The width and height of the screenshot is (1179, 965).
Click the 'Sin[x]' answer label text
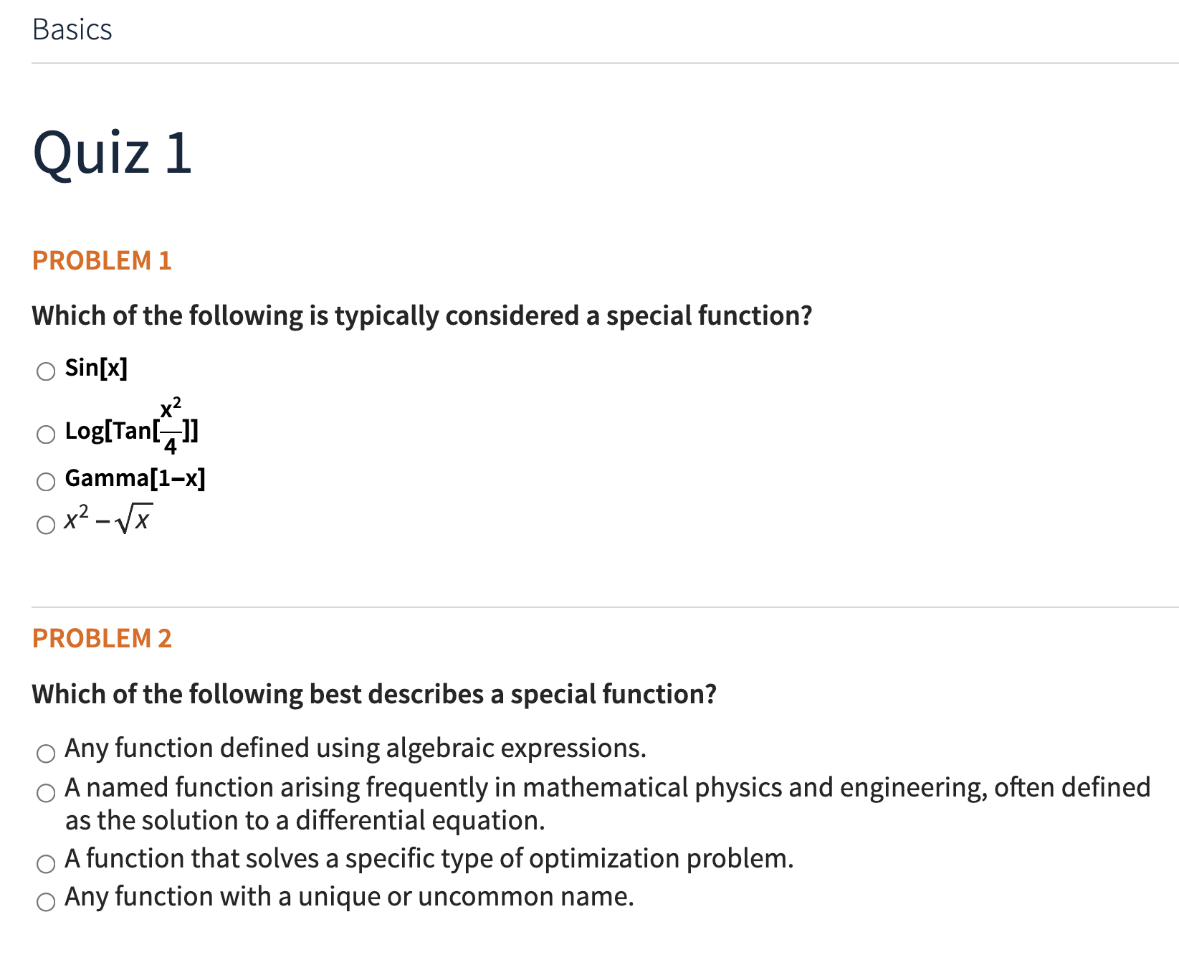(96, 368)
